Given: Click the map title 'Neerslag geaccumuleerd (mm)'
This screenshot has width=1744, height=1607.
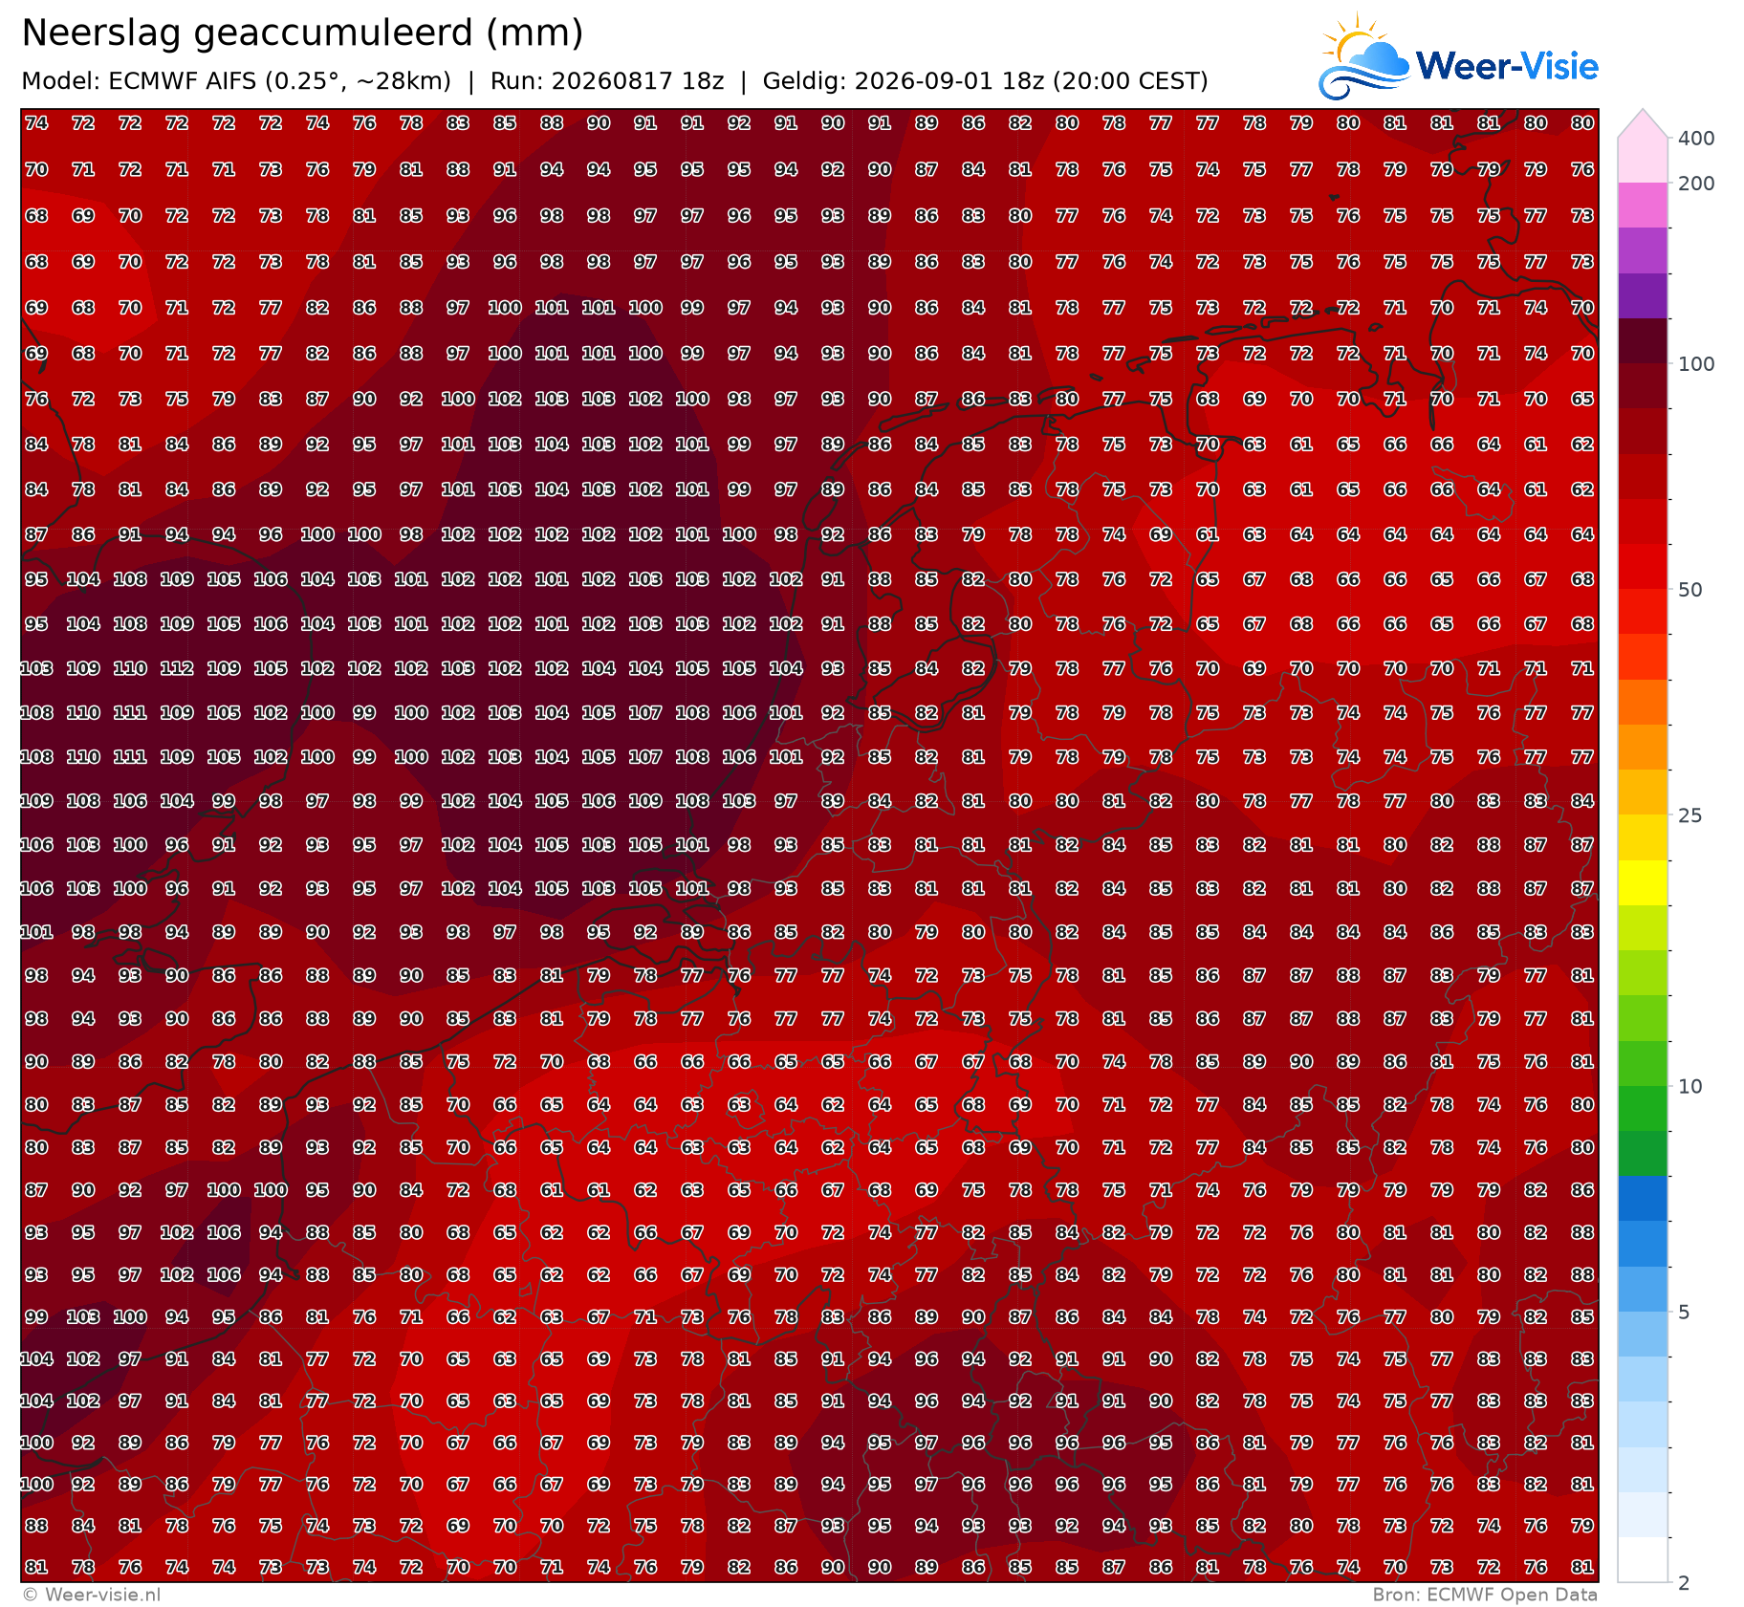Looking at the screenshot, I should [302, 33].
